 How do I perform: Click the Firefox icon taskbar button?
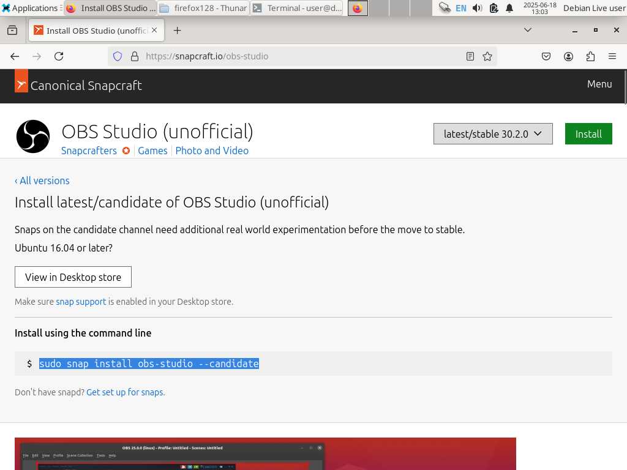[x=358, y=8]
